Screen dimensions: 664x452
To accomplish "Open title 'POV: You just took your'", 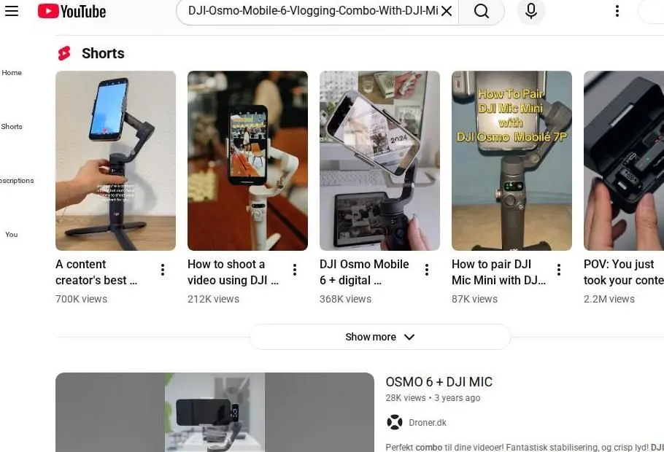I will pyautogui.click(x=624, y=272).
